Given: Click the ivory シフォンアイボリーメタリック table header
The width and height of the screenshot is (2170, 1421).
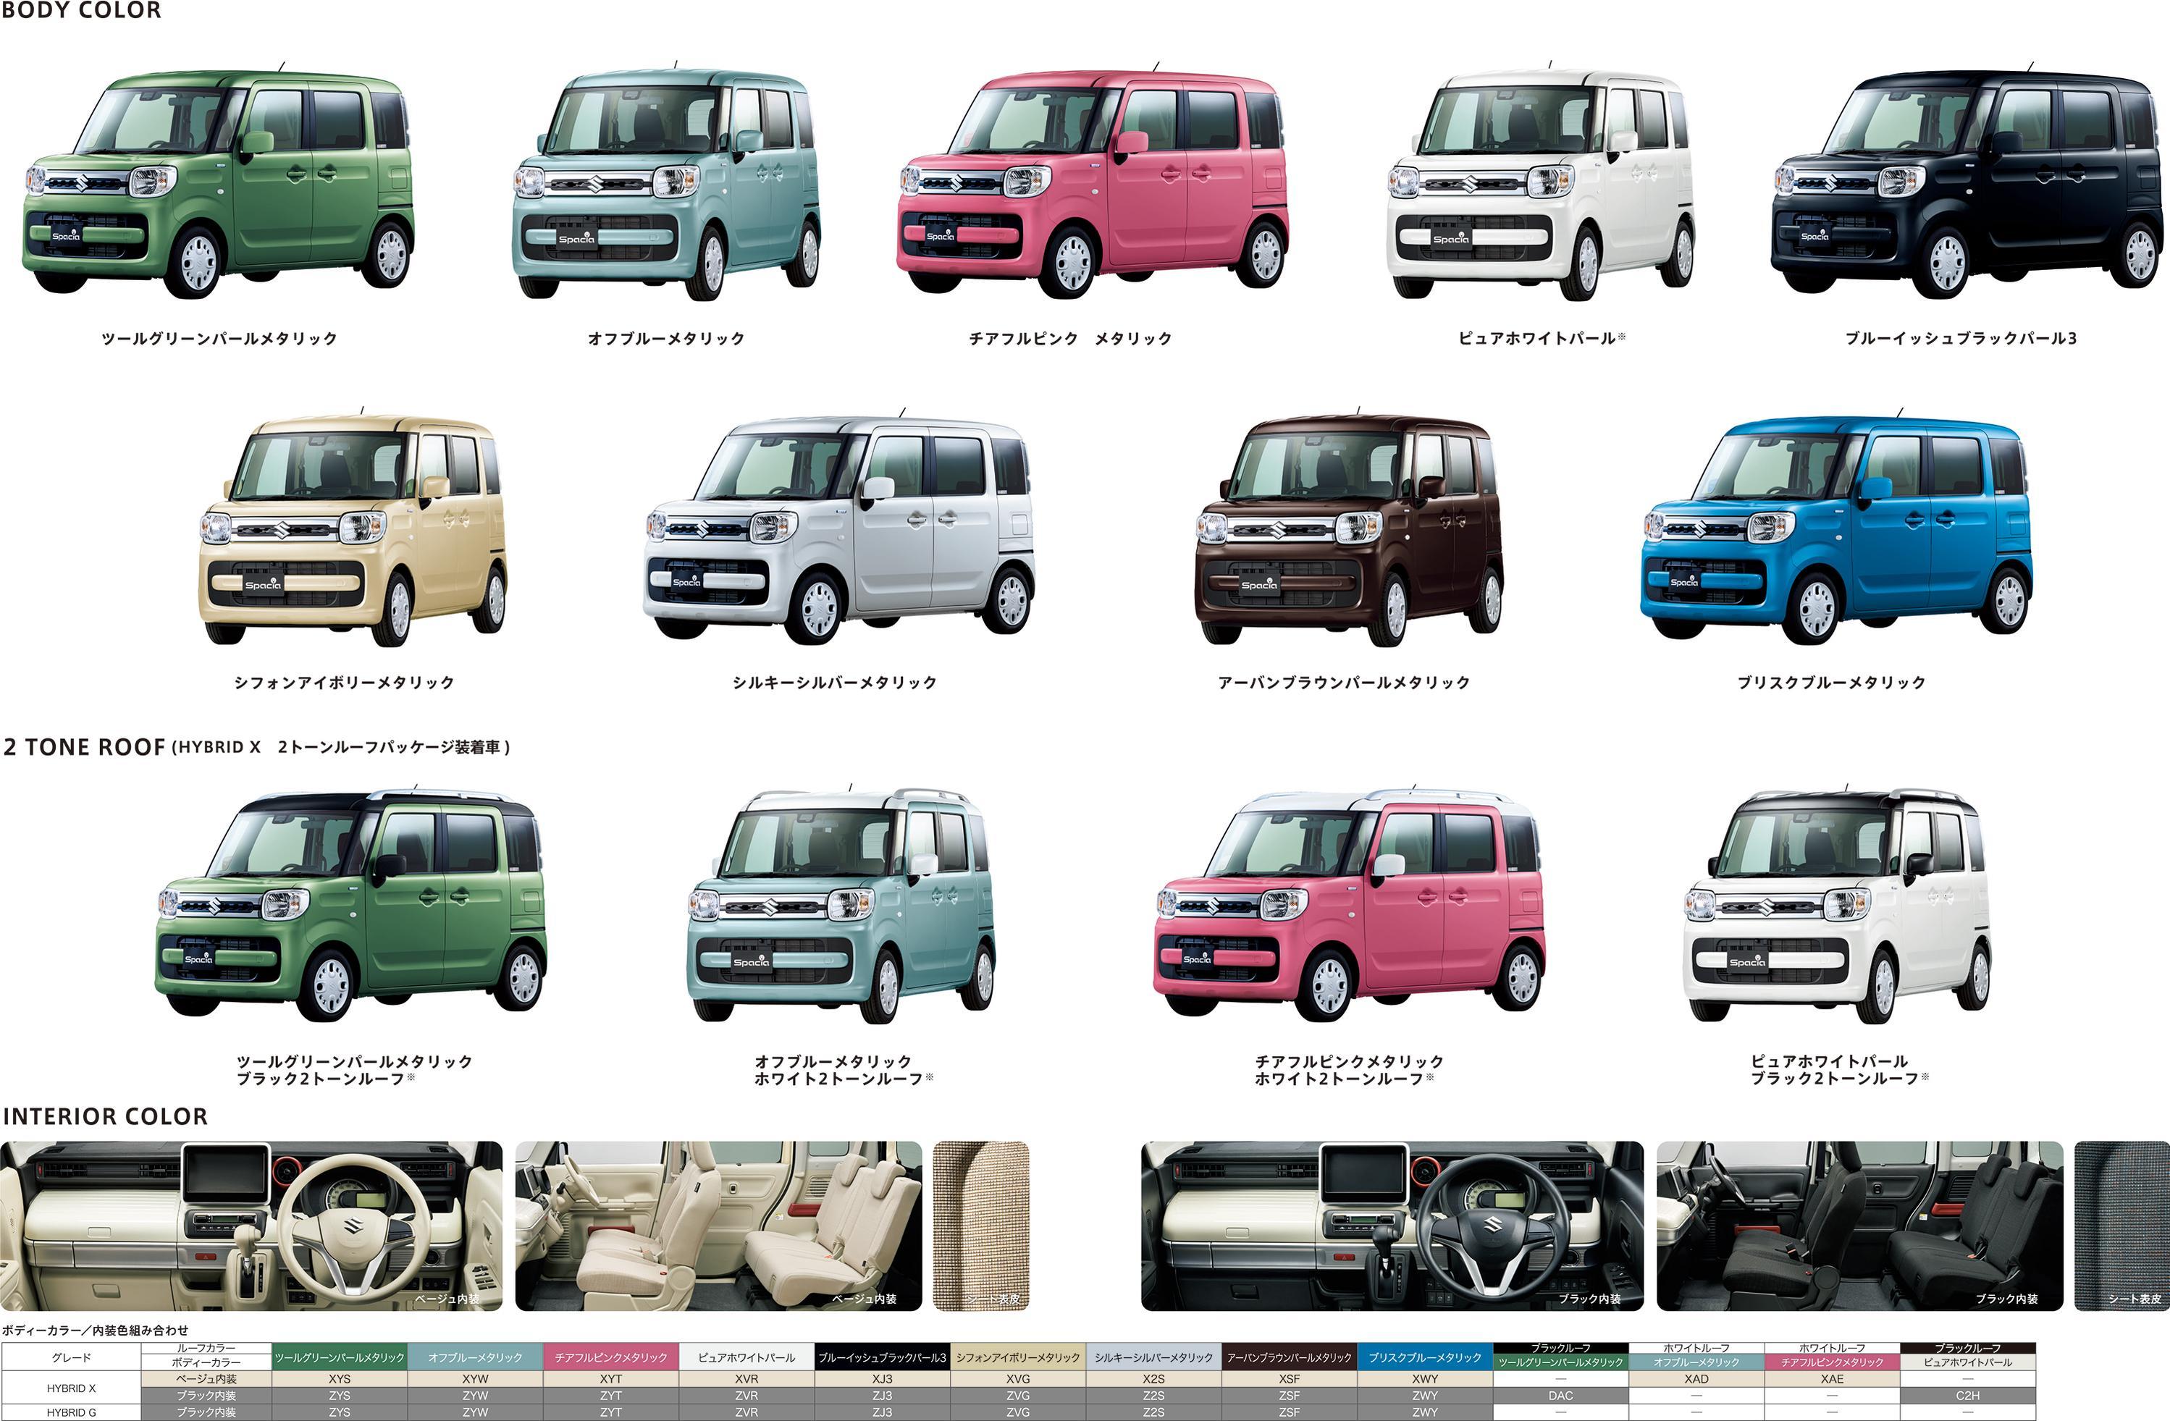Looking at the screenshot, I should pyautogui.click(x=1019, y=1357).
